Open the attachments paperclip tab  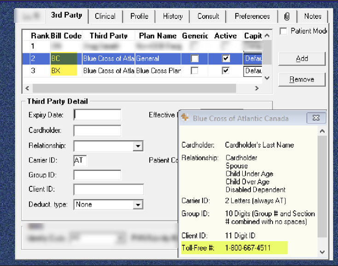(x=287, y=16)
